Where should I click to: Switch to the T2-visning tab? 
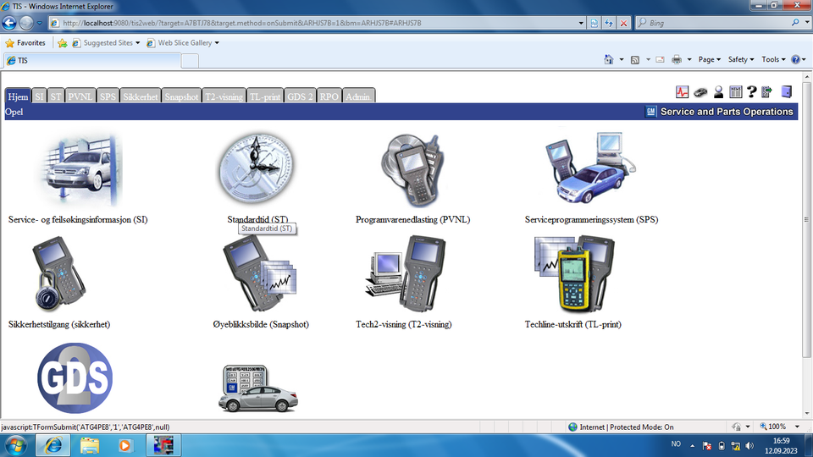pyautogui.click(x=224, y=96)
